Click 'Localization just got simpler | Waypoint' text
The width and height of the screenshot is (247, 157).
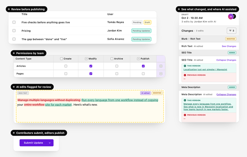[x=205, y=69]
